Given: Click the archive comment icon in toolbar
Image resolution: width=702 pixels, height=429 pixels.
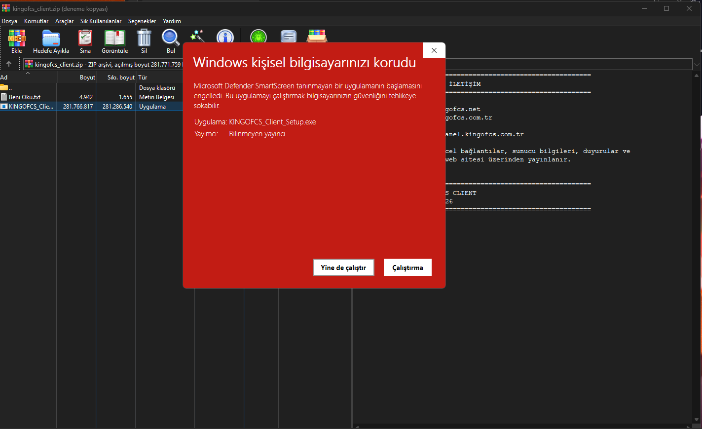Looking at the screenshot, I should pos(289,37).
